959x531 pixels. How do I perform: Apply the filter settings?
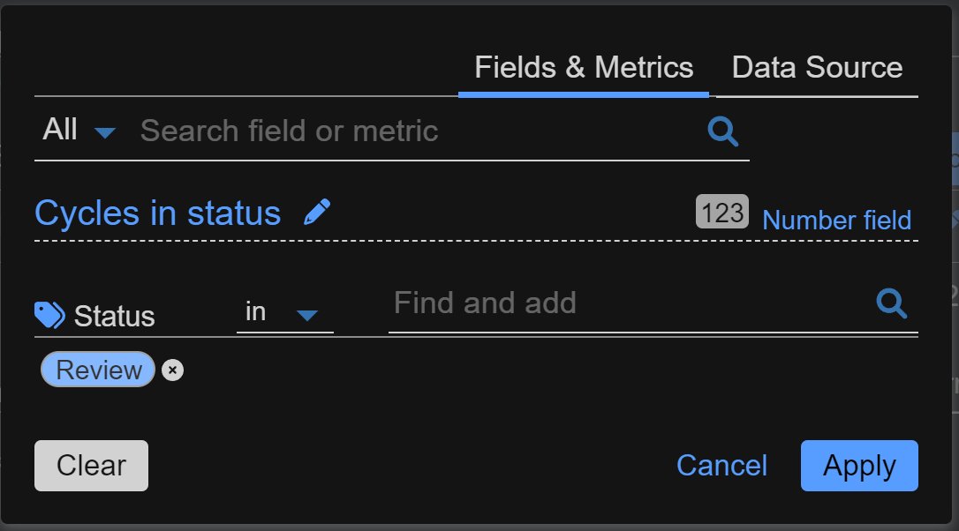coord(859,466)
